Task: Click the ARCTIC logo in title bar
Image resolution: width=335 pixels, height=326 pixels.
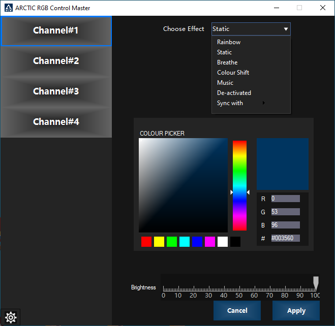Action: [x=9, y=8]
